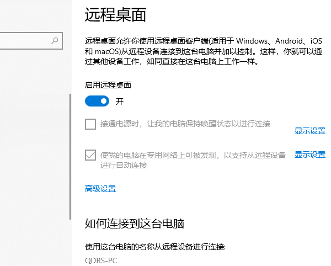
Task: Click the scrollbar track below the thumb
Action: click(x=70, y=243)
